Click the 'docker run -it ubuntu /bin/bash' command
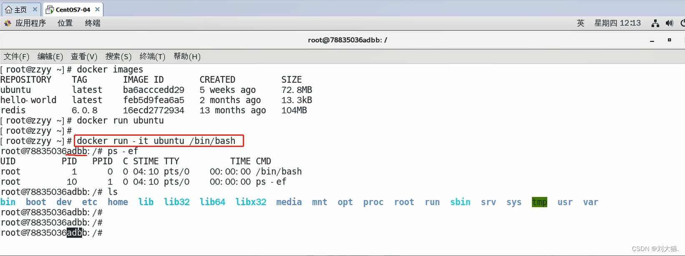Image resolution: width=685 pixels, height=256 pixels. [x=156, y=141]
